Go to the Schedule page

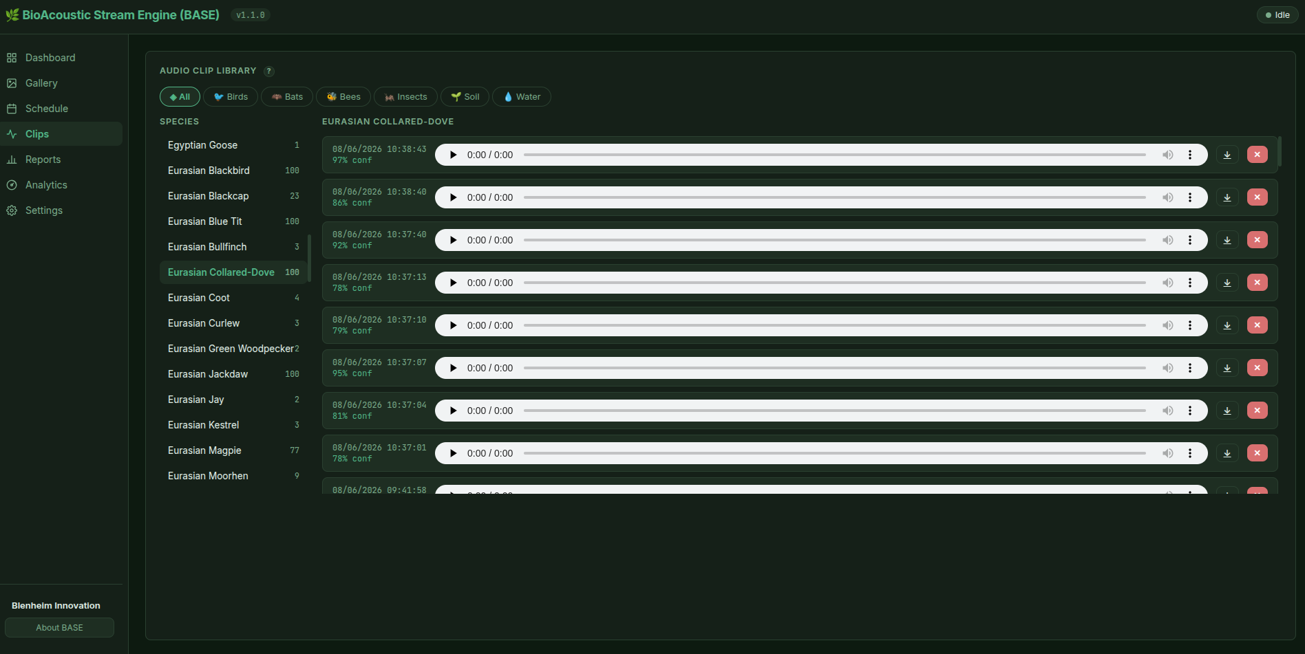tap(61, 109)
